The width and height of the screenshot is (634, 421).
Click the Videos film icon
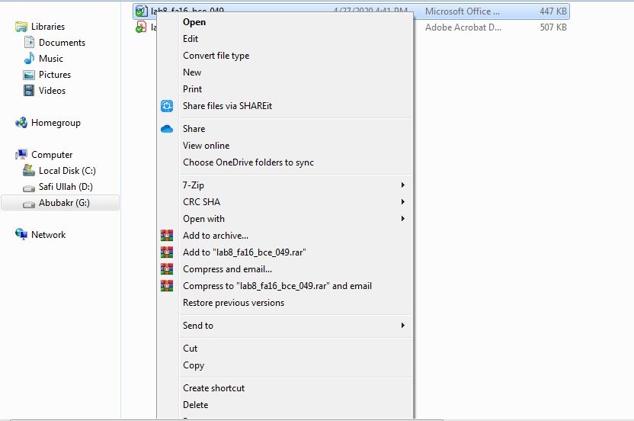point(29,90)
